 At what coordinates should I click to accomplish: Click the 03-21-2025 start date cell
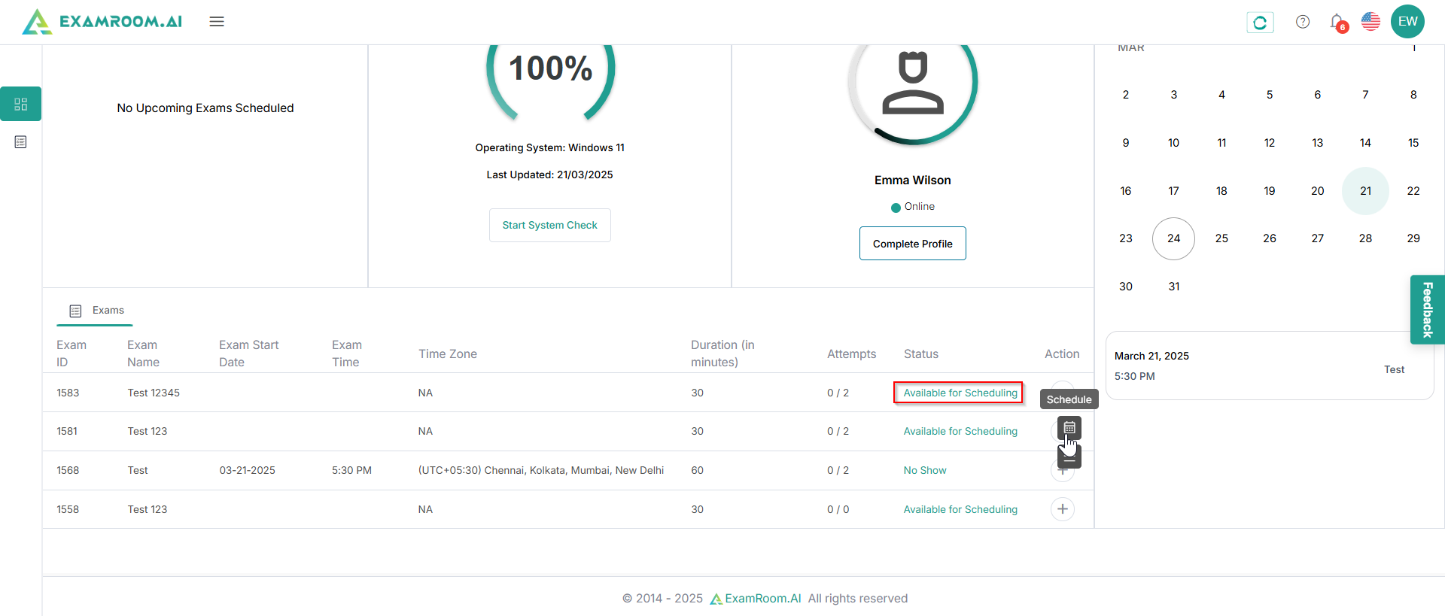click(248, 470)
